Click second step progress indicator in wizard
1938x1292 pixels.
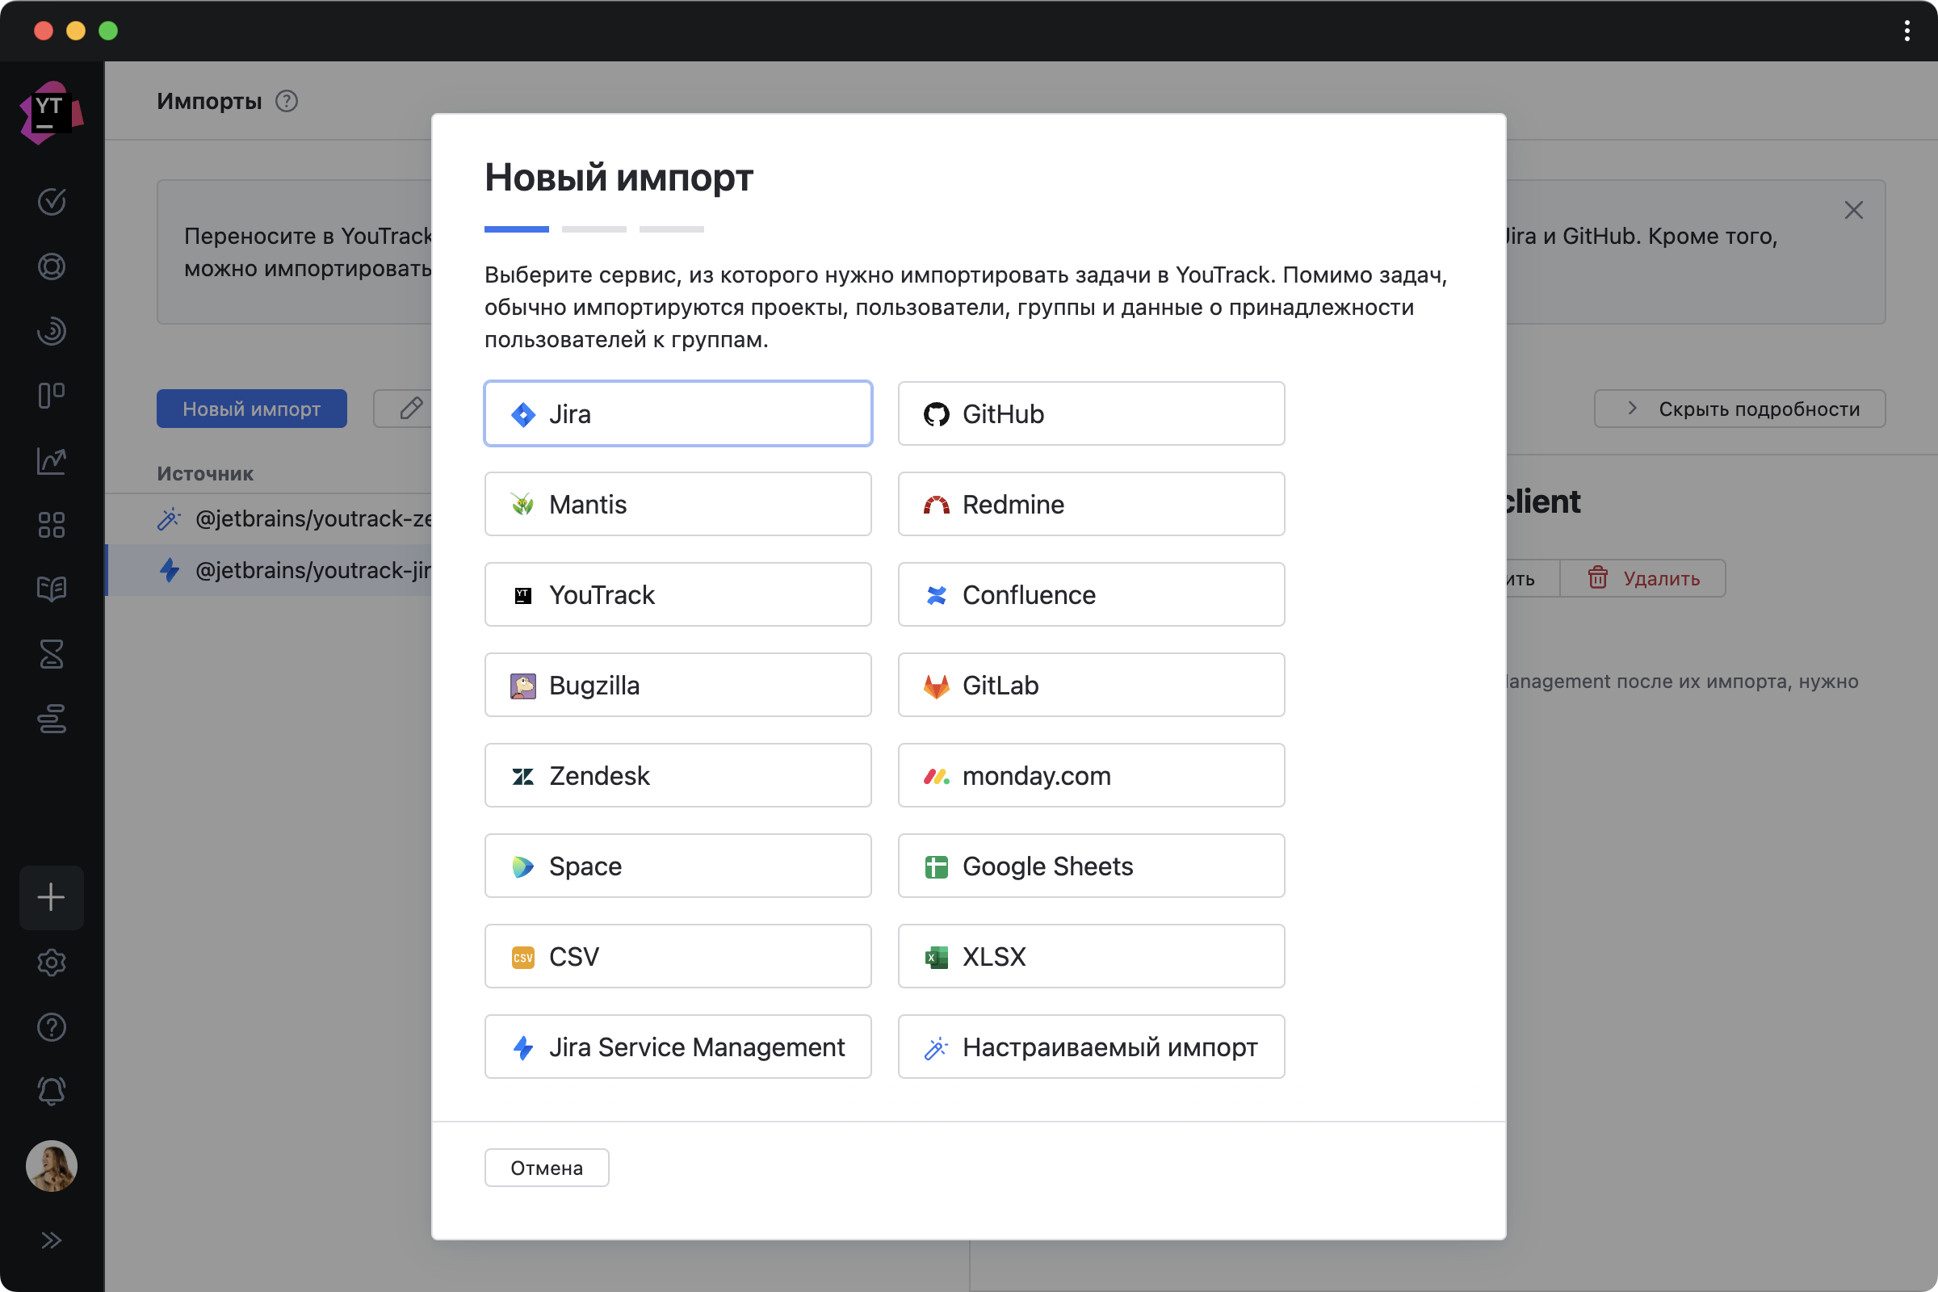594,229
